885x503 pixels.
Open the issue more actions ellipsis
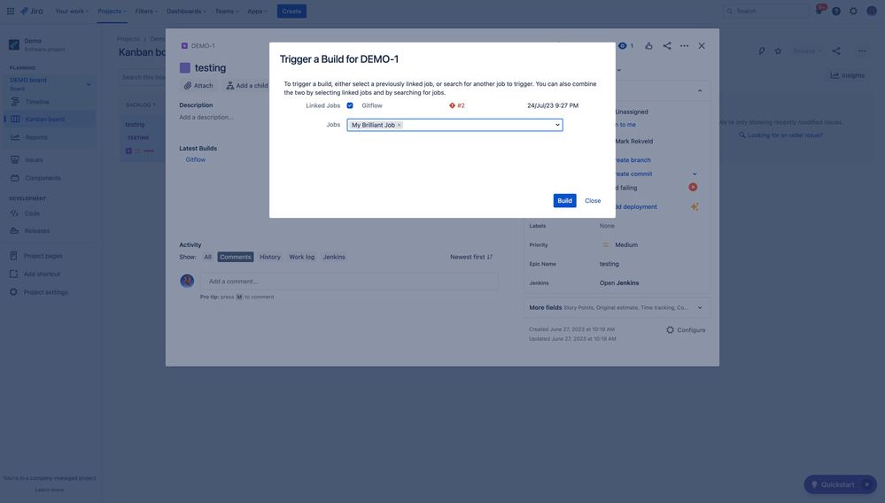684,46
